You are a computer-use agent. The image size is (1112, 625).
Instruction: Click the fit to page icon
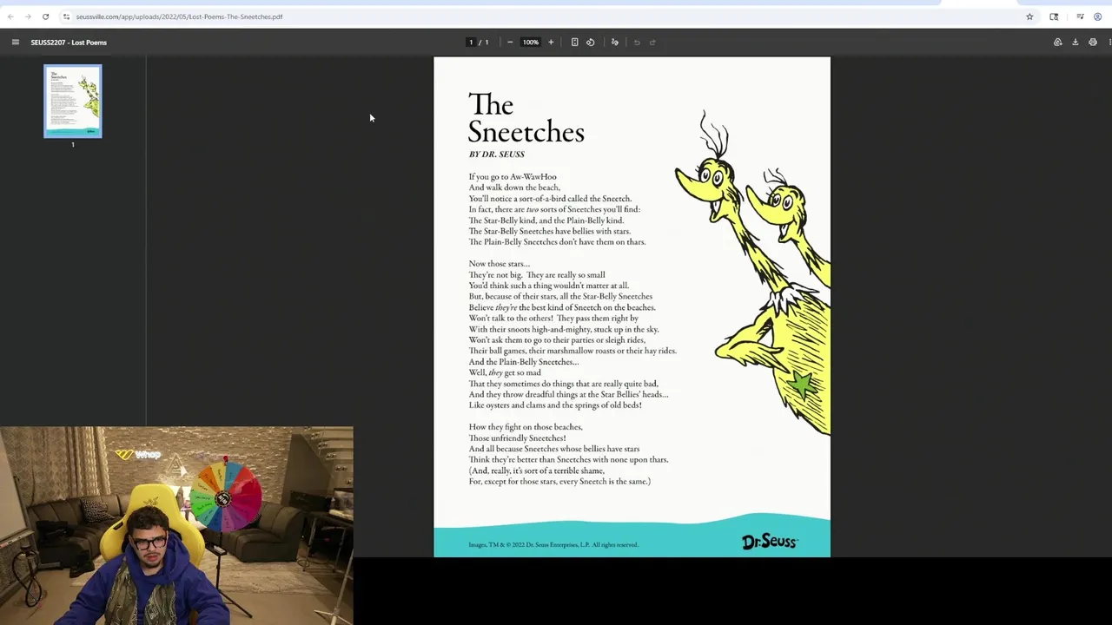[x=574, y=43]
